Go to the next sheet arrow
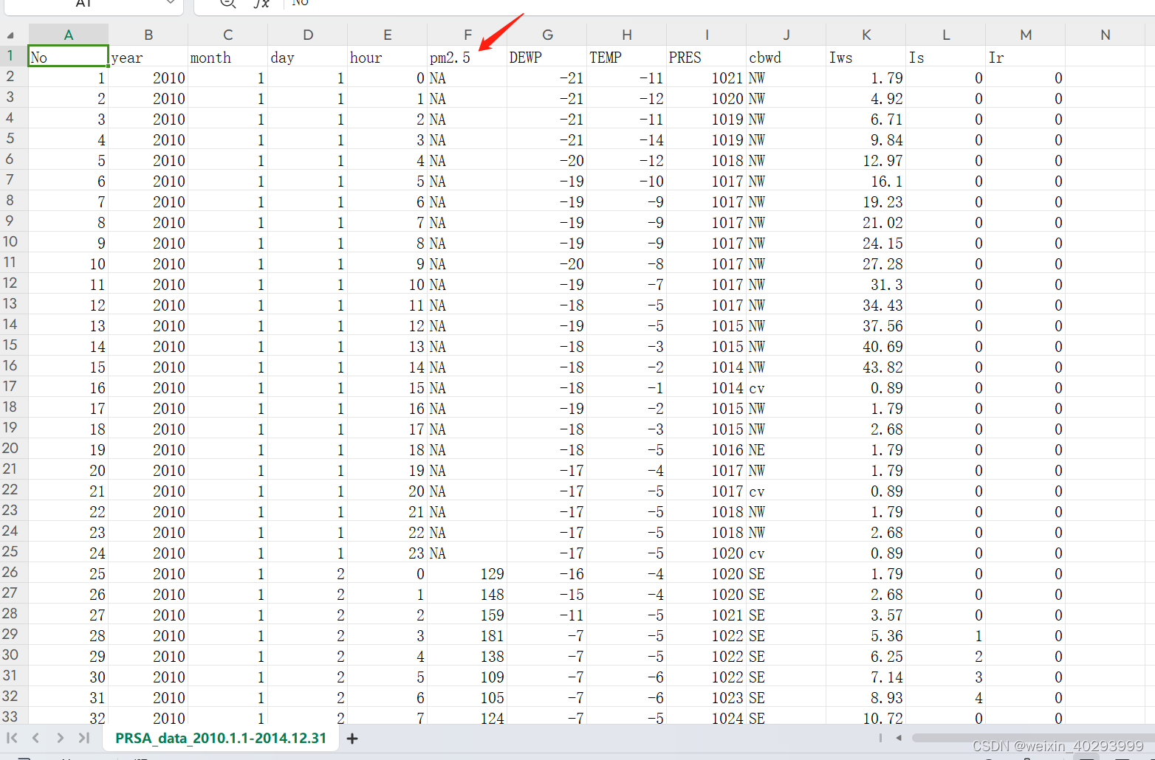 60,738
